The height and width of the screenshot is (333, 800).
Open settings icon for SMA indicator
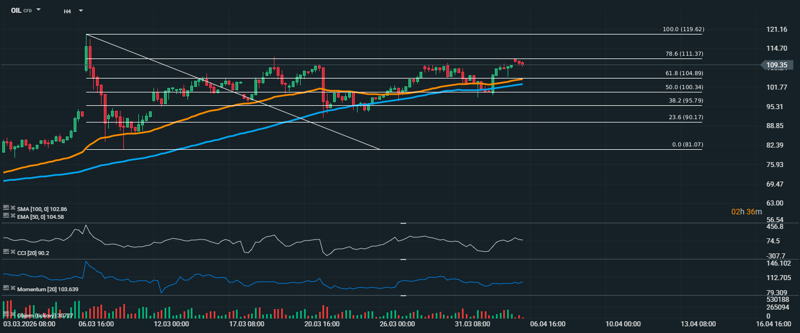(6, 208)
